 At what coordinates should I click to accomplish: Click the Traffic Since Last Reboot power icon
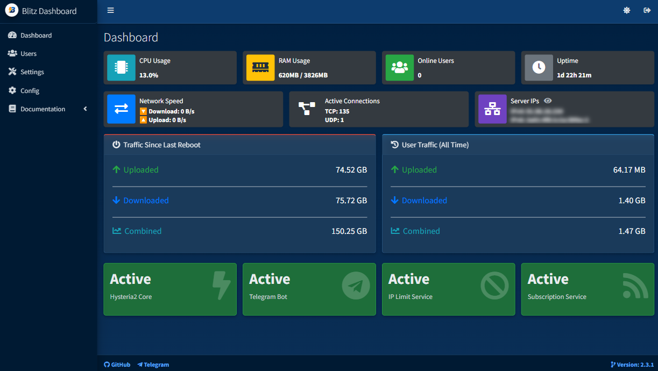pyautogui.click(x=116, y=145)
